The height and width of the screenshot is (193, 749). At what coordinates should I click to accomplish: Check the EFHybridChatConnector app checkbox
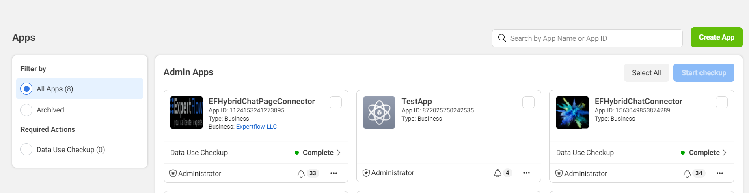click(x=721, y=102)
